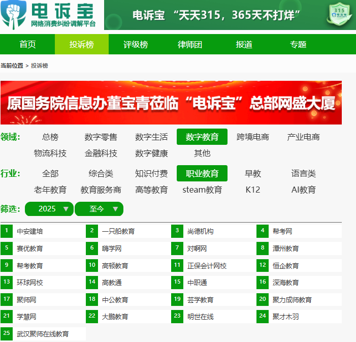Select 其他 domain filter
356x342 pixels.
(202, 153)
